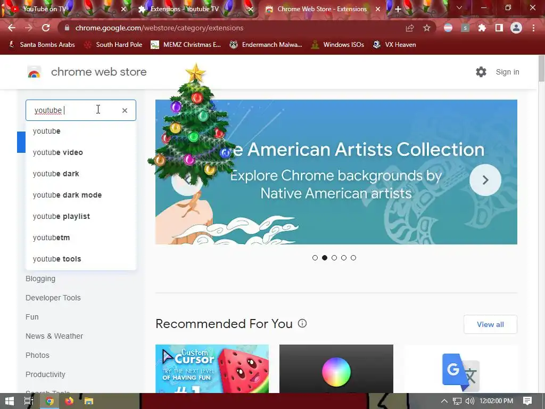Go back using the browser back arrow
The width and height of the screenshot is (545, 409).
coord(12,28)
